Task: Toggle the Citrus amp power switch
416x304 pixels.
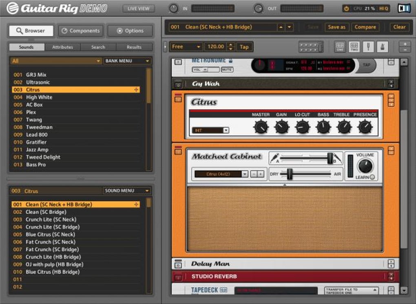Action: [x=178, y=99]
